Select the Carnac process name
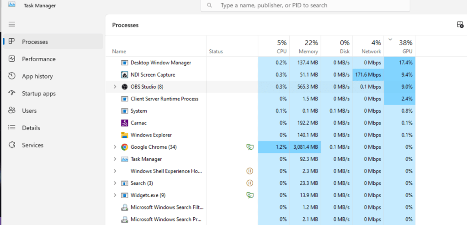Screen dimensions: 467x225 point(138,123)
